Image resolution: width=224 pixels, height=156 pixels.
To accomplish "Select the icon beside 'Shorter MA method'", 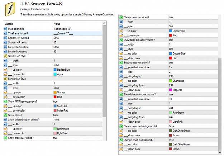I will [5, 38].
